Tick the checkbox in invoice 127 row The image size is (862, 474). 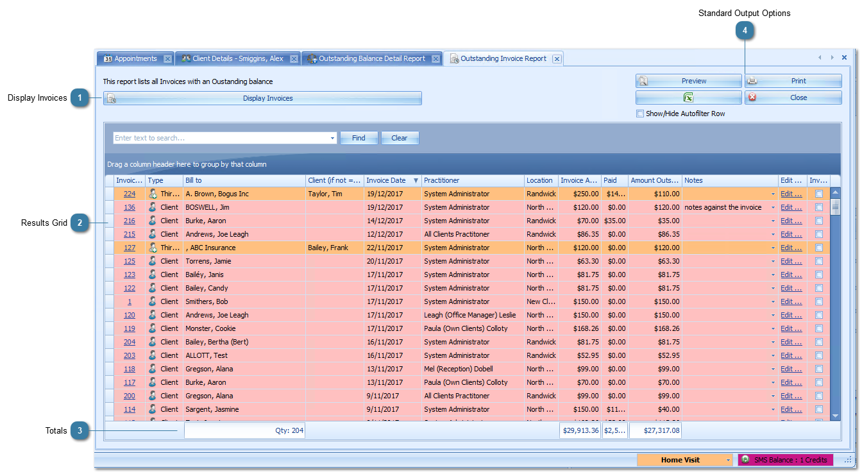click(819, 248)
